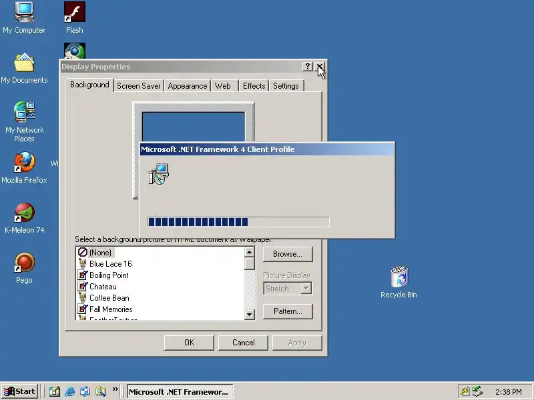Image resolution: width=534 pixels, height=400 pixels.
Task: Click the monitor preview in Background tab
Action: click(194, 126)
